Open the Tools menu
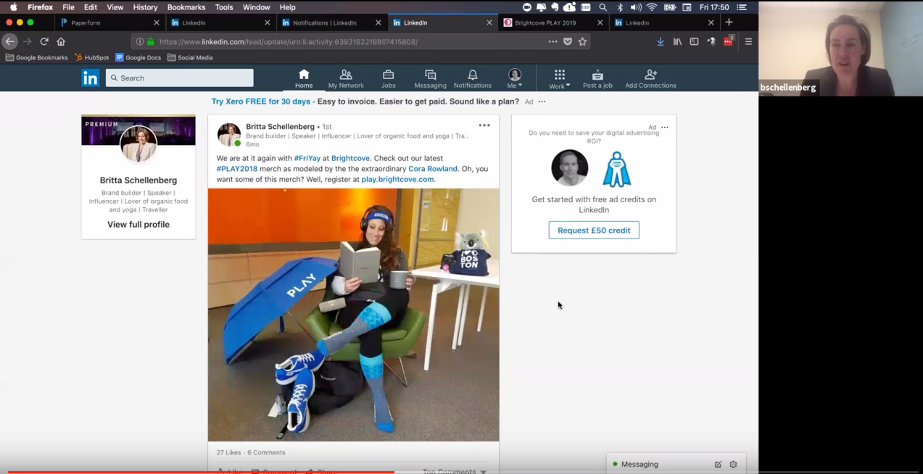The width and height of the screenshot is (923, 474). click(224, 7)
